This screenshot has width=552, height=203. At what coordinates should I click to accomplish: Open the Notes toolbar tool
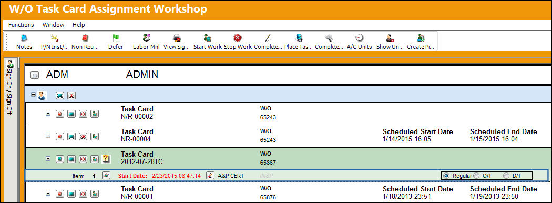(24, 42)
